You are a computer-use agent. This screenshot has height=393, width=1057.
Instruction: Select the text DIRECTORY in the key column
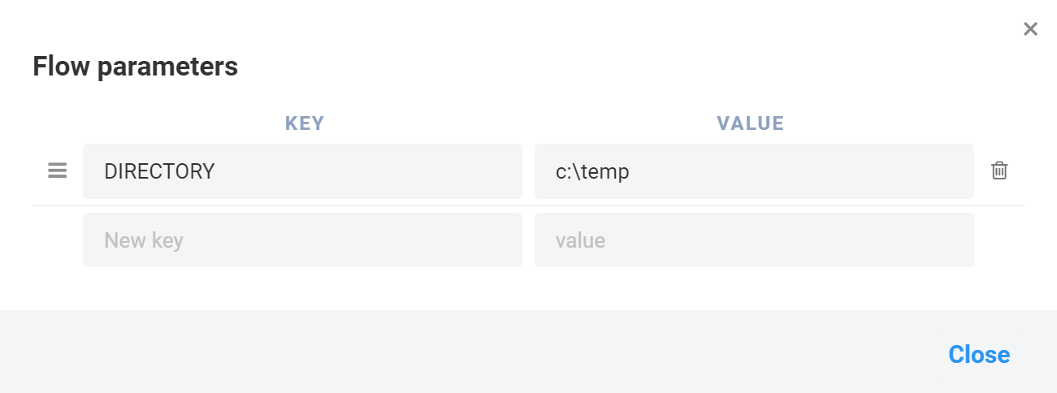pyautogui.click(x=159, y=171)
